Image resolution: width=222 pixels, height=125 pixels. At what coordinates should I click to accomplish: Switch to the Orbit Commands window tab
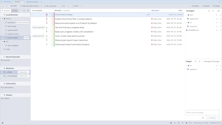click(32, 2)
